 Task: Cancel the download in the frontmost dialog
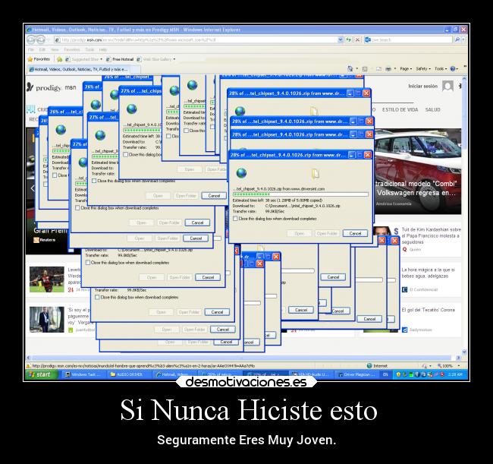(x=355, y=233)
